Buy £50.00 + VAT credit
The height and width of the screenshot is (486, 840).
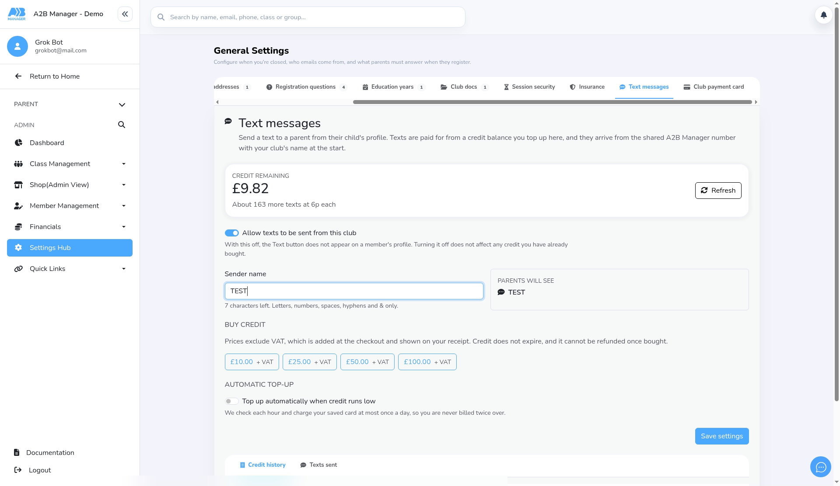(x=367, y=362)
